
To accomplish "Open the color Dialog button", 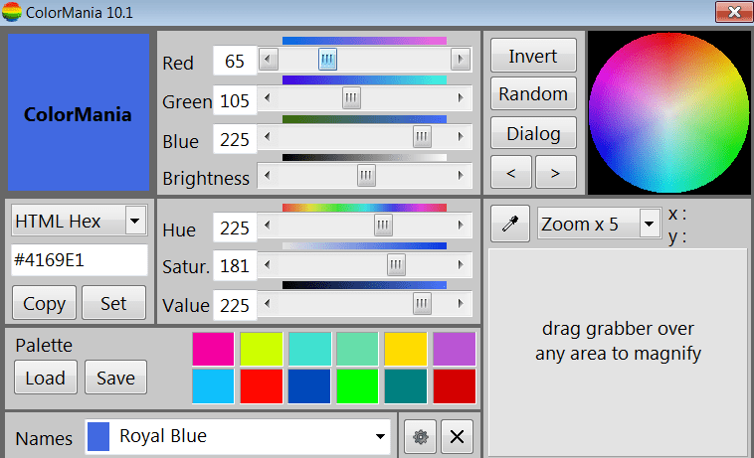I will click(x=533, y=133).
